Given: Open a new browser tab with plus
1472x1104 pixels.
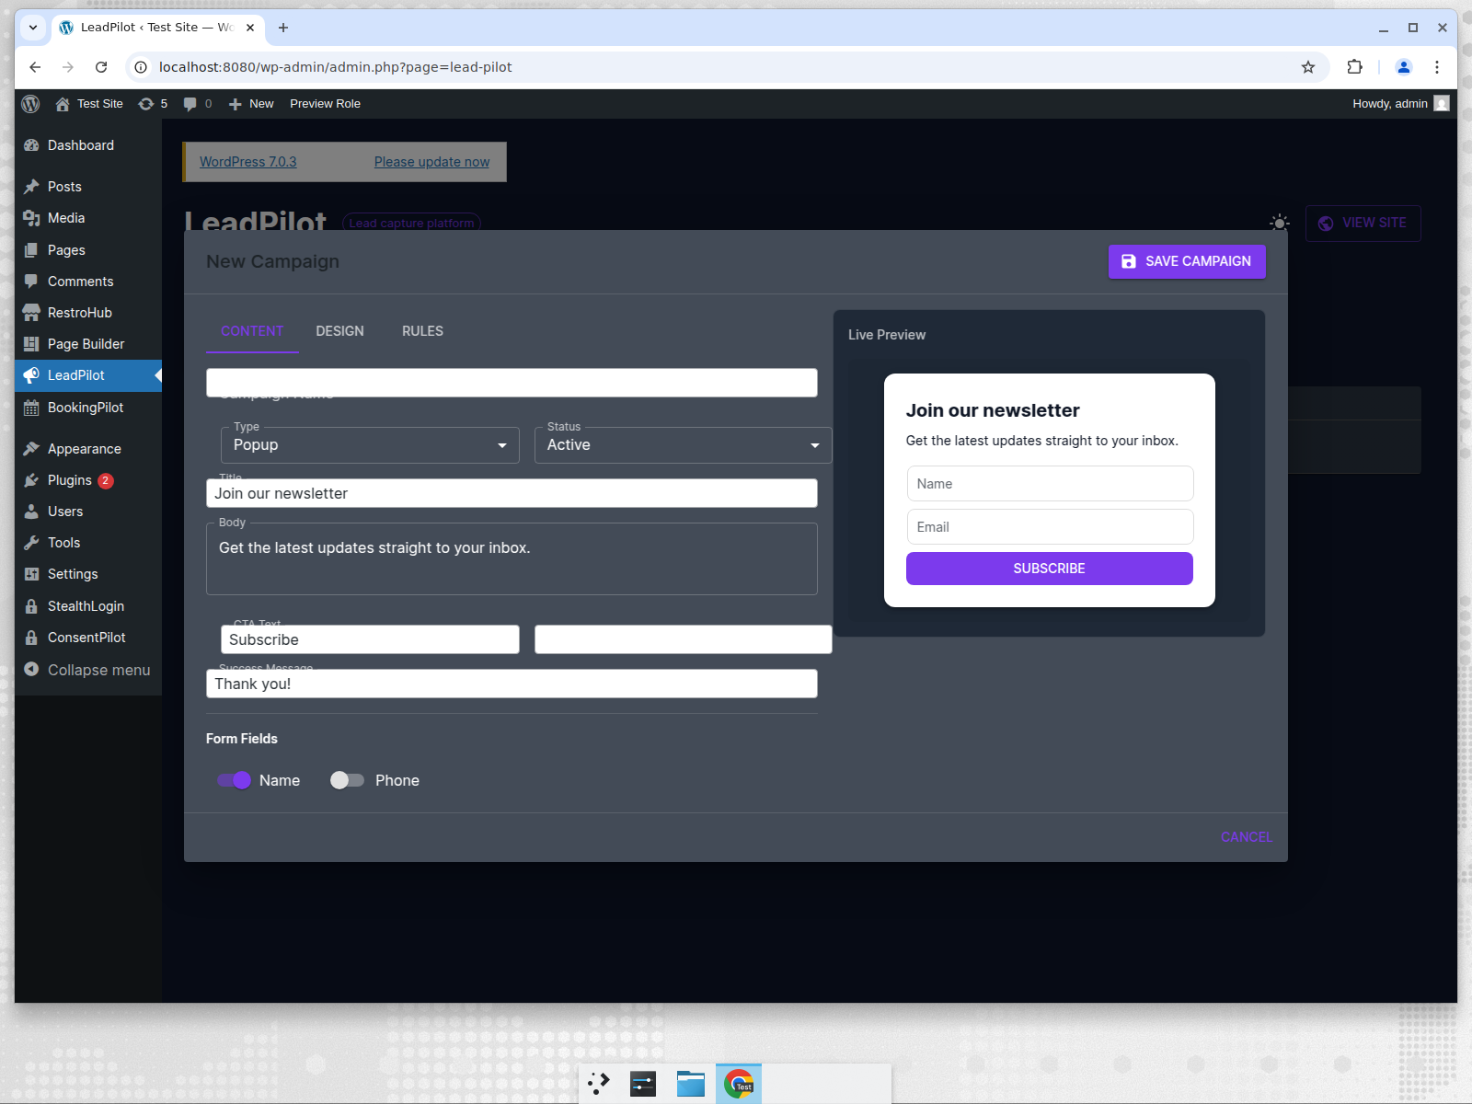Looking at the screenshot, I should tap(283, 28).
